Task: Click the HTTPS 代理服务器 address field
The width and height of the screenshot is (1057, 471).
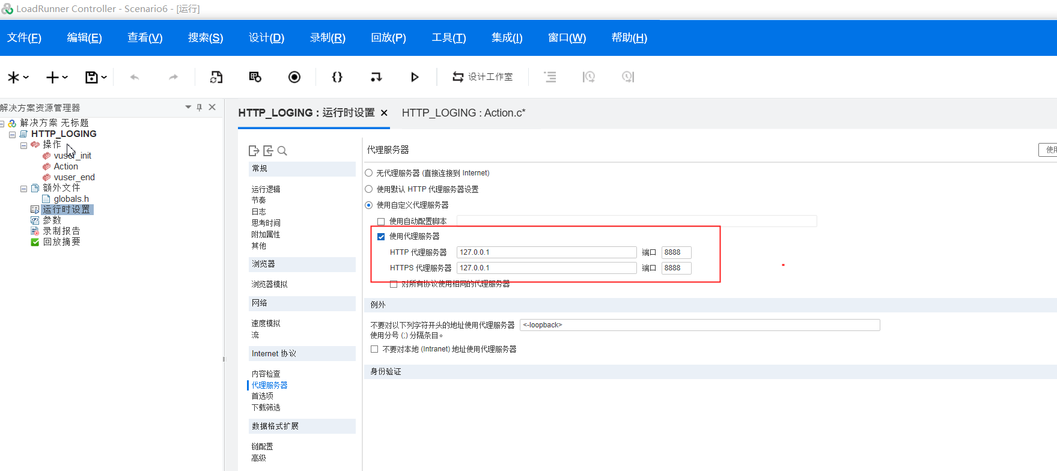Action: click(547, 268)
